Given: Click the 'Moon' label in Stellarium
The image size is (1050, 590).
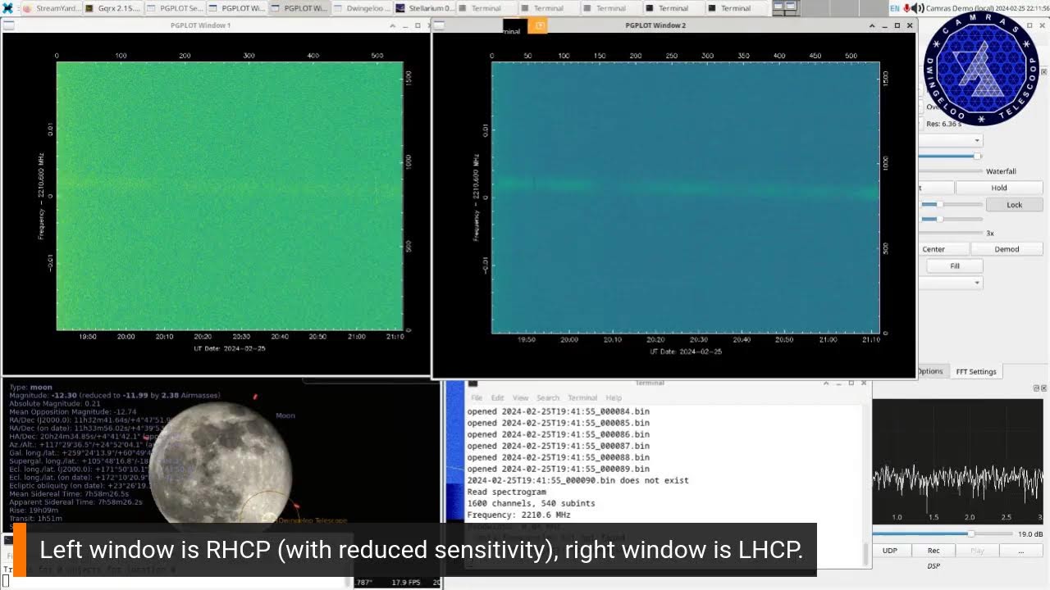Looking at the screenshot, I should (x=285, y=415).
